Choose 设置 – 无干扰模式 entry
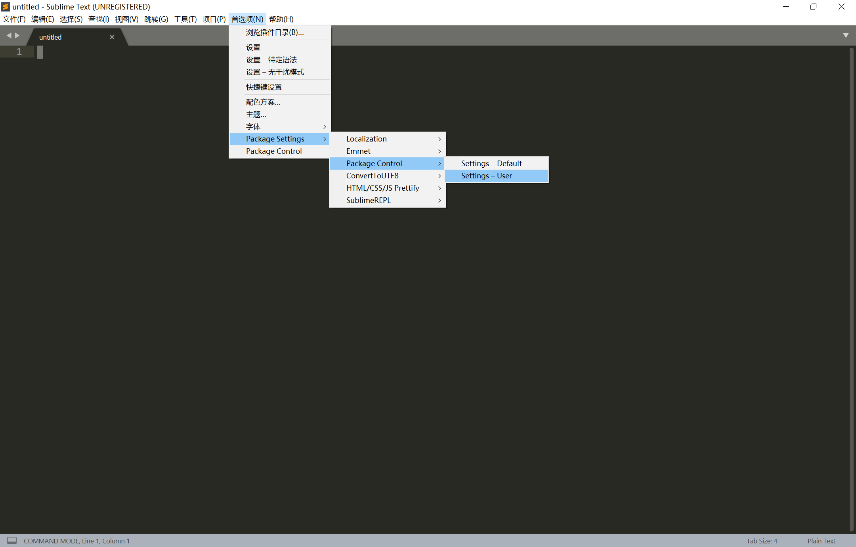Screen dimensions: 856x547 280,72
